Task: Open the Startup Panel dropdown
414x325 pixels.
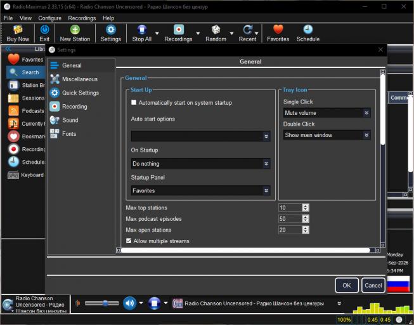Action: click(x=201, y=190)
